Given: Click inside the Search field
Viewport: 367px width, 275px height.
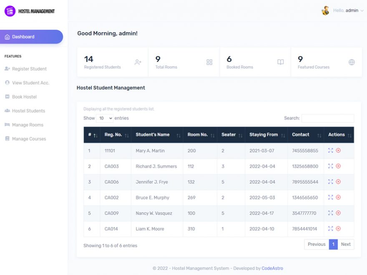Looking at the screenshot, I should pyautogui.click(x=329, y=118).
